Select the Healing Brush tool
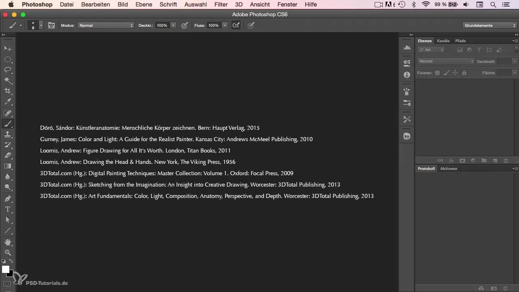The width and height of the screenshot is (519, 292). (x=8, y=113)
